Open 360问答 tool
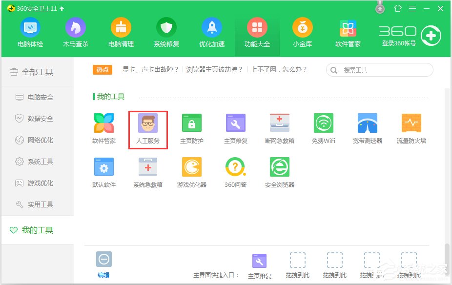The height and width of the screenshot is (285, 452). point(236,171)
